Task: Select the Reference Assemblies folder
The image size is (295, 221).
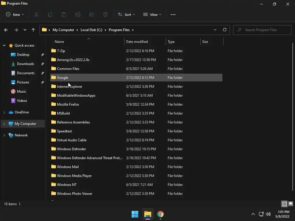Action: click(136, 122)
